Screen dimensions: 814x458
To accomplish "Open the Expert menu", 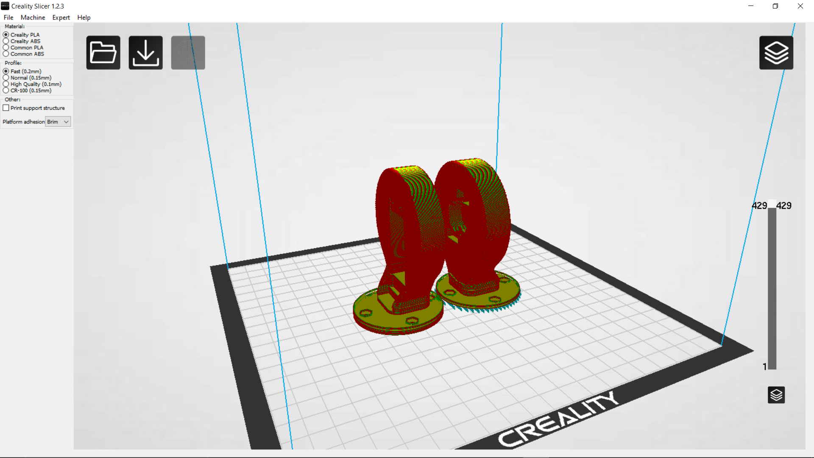I will [x=61, y=17].
